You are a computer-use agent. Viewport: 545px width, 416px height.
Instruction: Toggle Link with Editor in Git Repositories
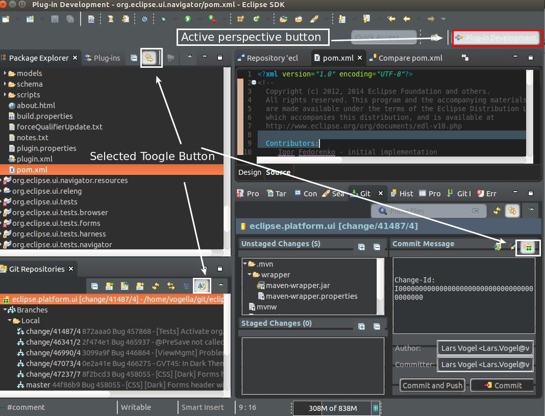170,286
